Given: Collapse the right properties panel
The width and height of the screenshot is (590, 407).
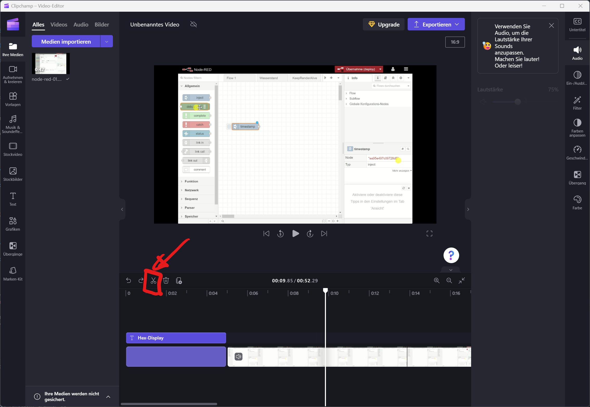Looking at the screenshot, I should point(468,209).
